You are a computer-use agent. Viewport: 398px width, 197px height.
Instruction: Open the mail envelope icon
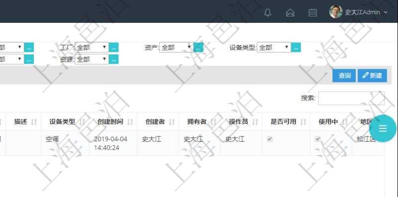click(x=290, y=12)
